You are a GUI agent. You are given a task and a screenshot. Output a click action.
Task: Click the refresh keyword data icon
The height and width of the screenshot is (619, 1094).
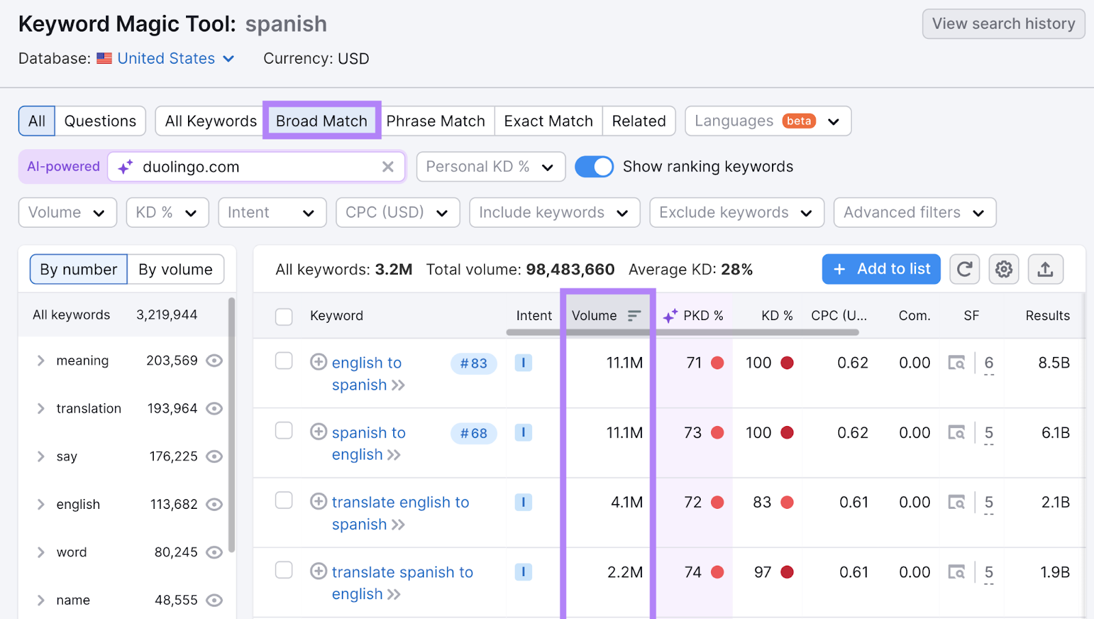coord(964,269)
